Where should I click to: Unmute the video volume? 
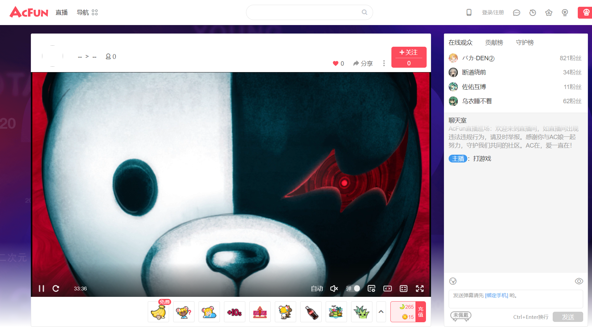click(334, 288)
